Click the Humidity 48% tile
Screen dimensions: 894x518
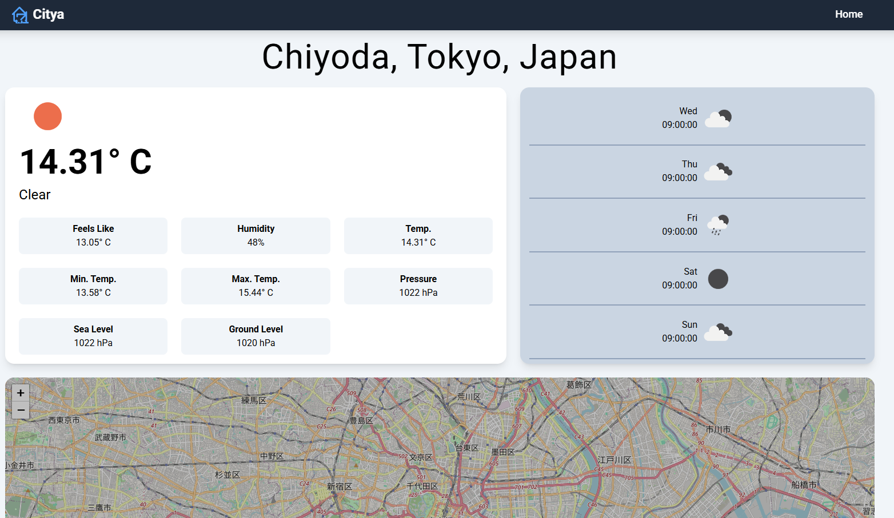click(x=256, y=235)
